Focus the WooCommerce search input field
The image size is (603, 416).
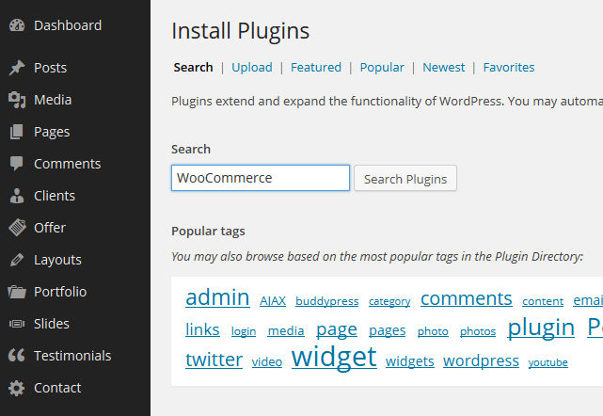coord(260,178)
